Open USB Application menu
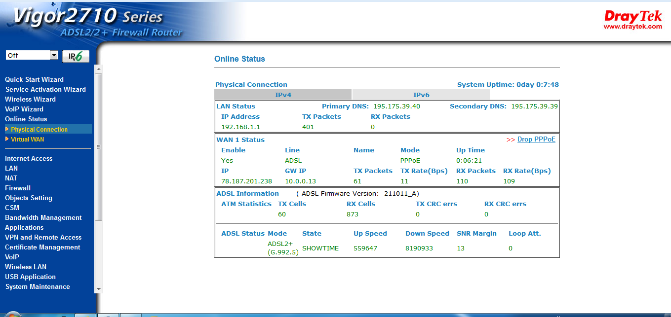Viewport: 671px width, 317px height. point(30,277)
